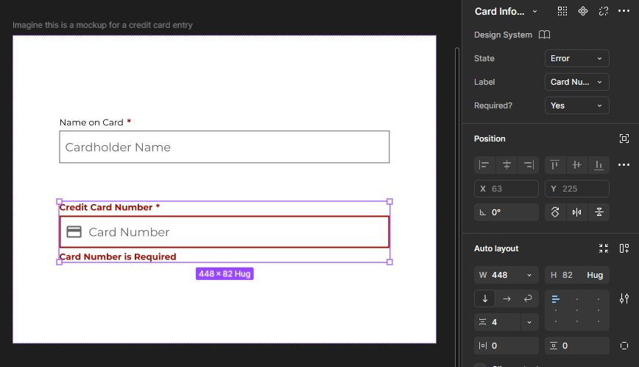Viewport: 639px width, 367px height.
Task: Open the Required? dropdown showing Yes
Action: 576,105
